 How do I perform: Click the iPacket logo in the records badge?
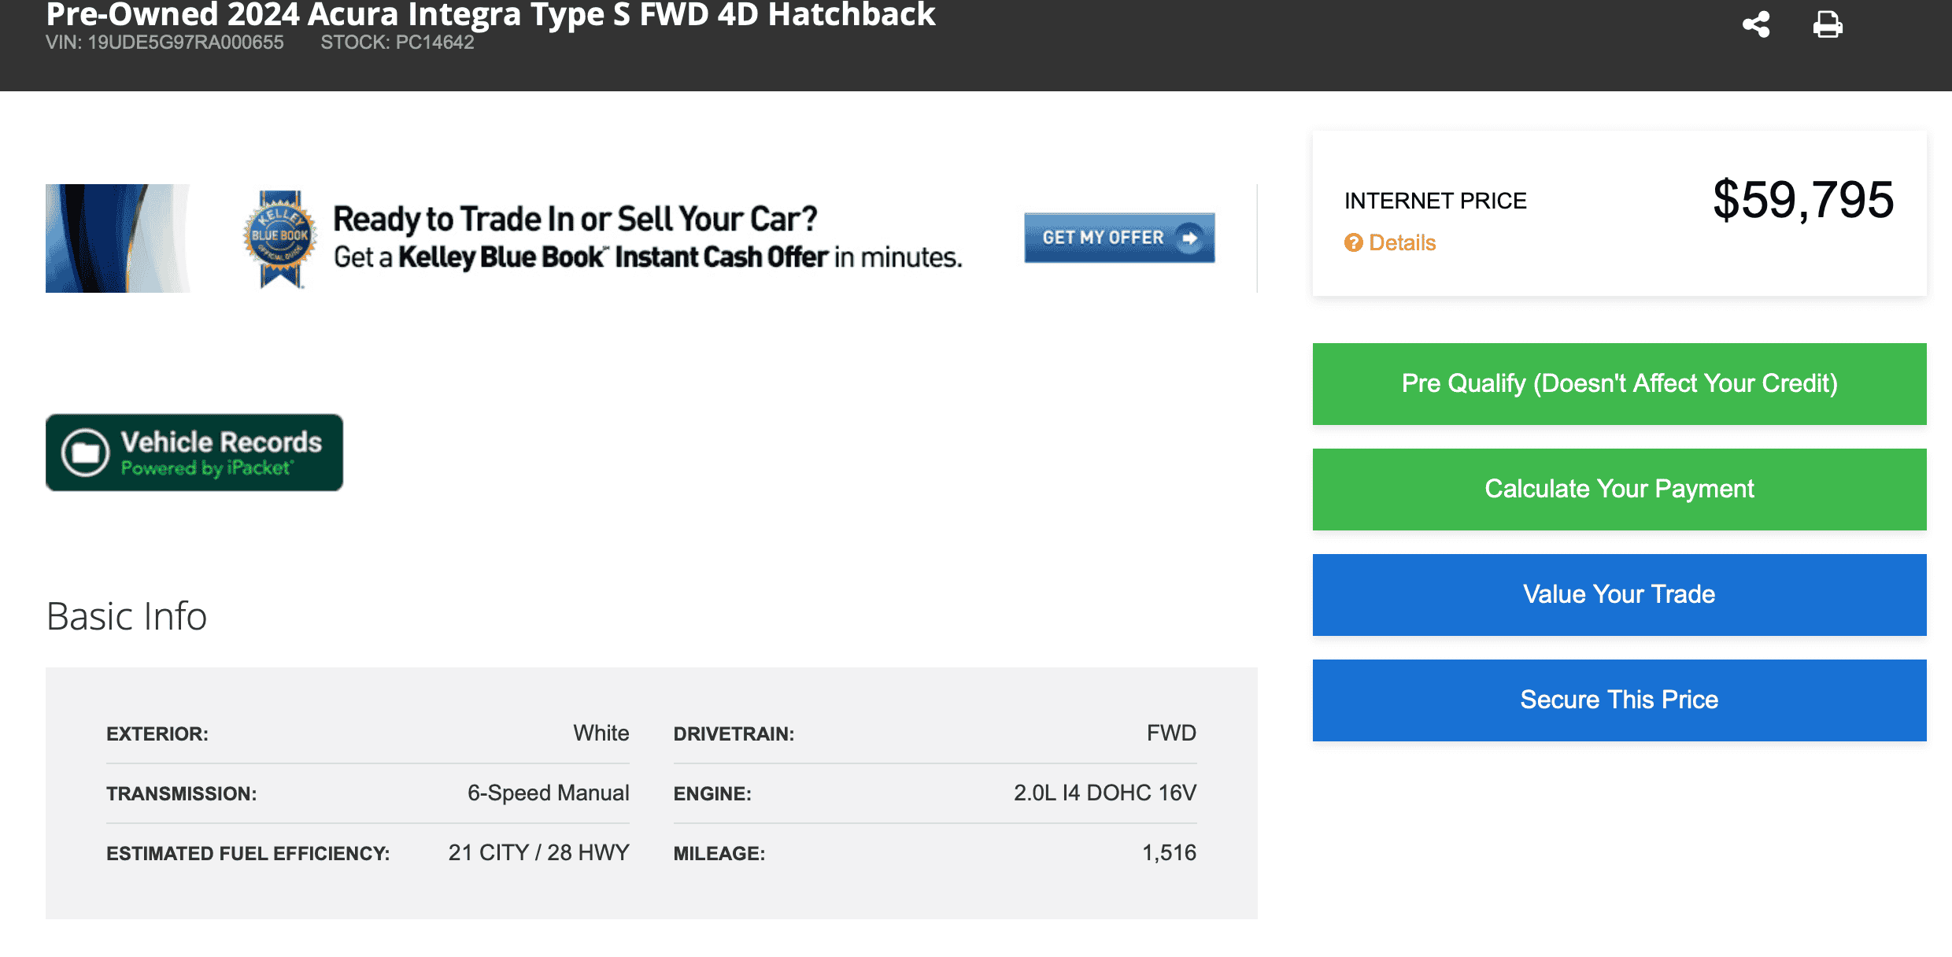click(x=209, y=469)
